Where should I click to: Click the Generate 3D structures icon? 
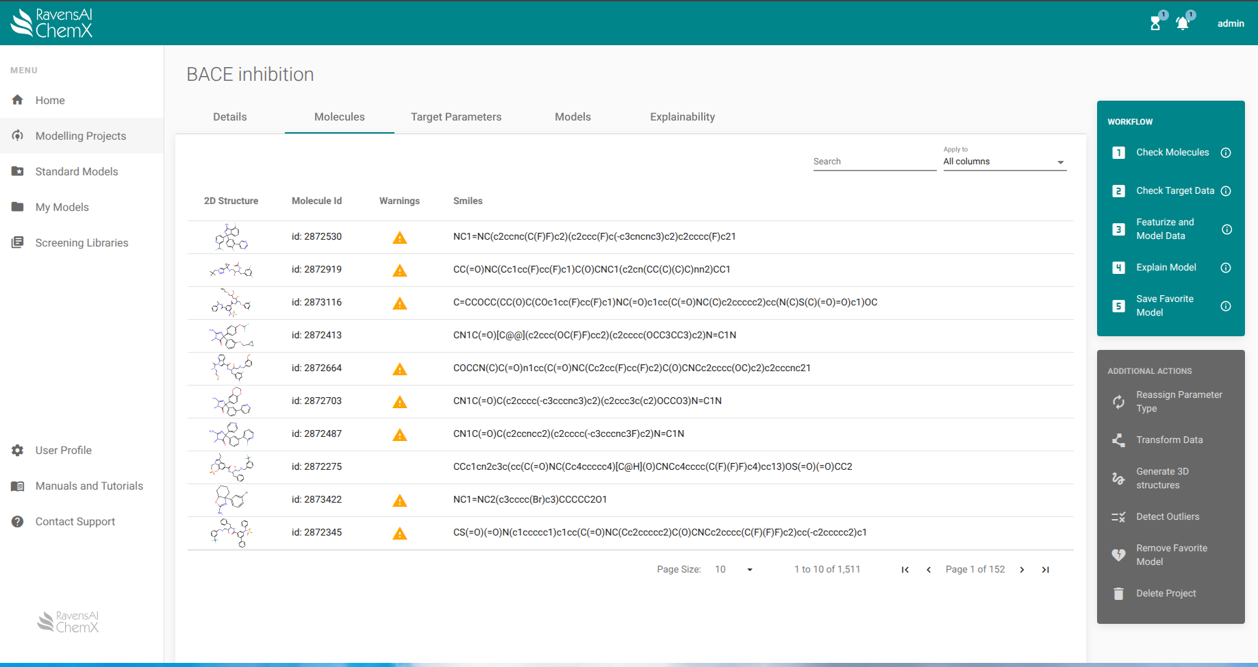coord(1118,479)
